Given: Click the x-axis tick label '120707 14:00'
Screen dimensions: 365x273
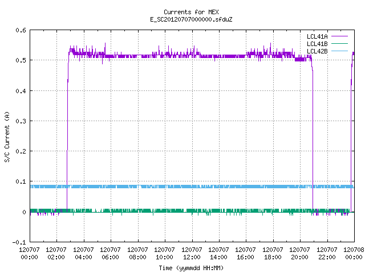Looking at the screenshot, I should (218, 254).
